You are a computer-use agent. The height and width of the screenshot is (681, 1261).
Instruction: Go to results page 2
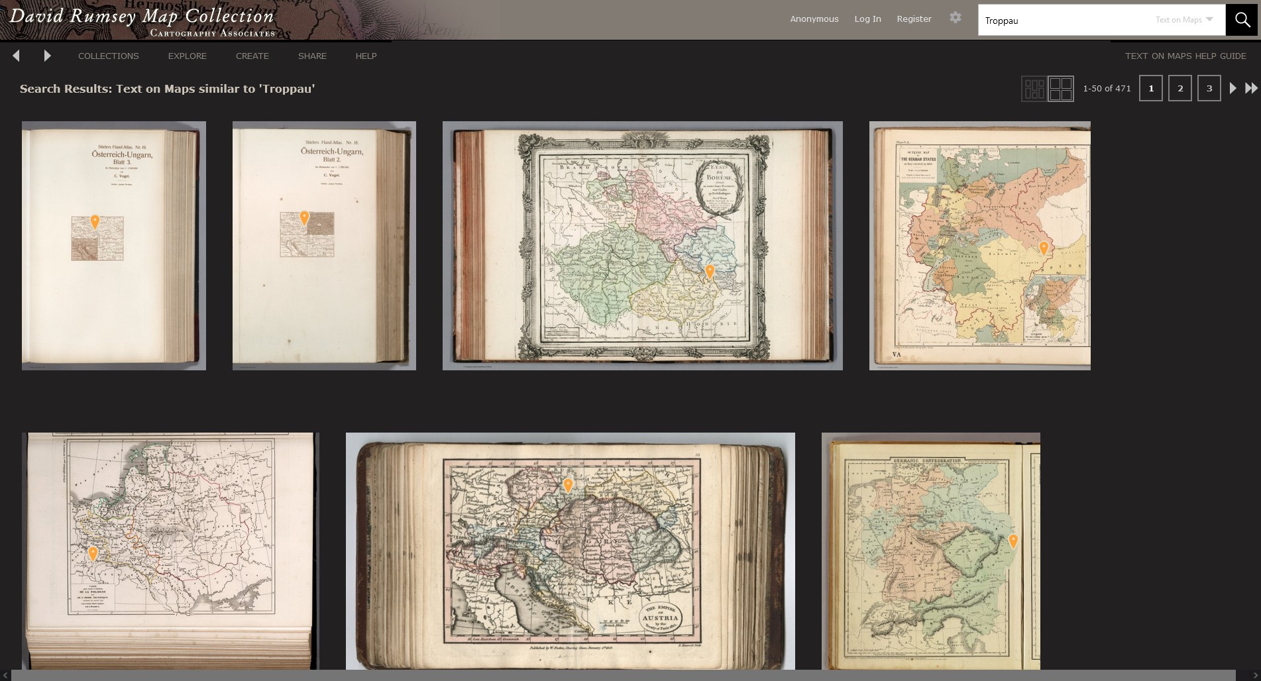coord(1180,88)
